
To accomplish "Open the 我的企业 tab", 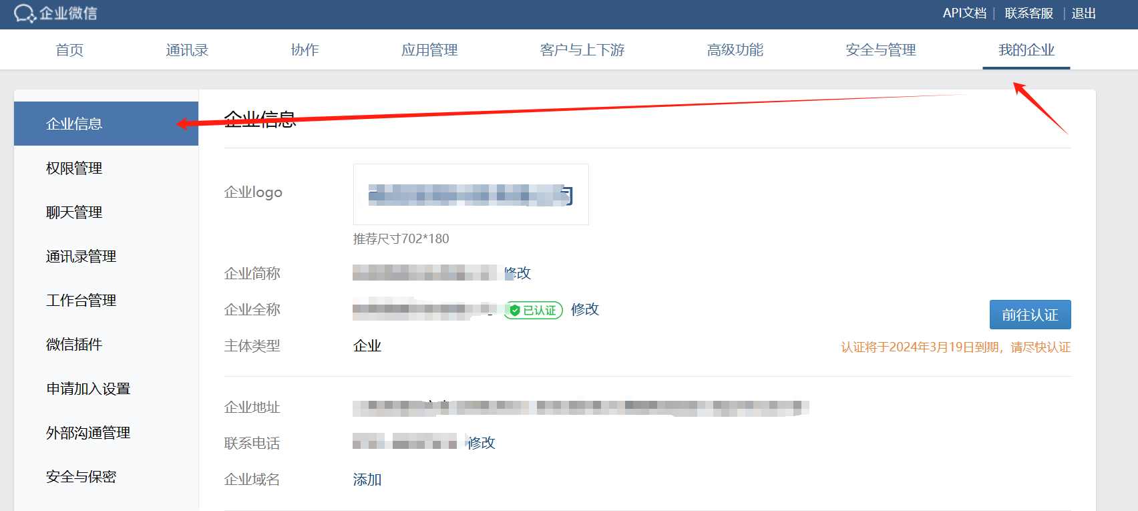I will [1026, 50].
